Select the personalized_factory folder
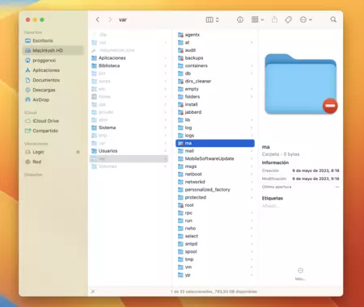This screenshot has height=307, width=364. click(x=215, y=190)
